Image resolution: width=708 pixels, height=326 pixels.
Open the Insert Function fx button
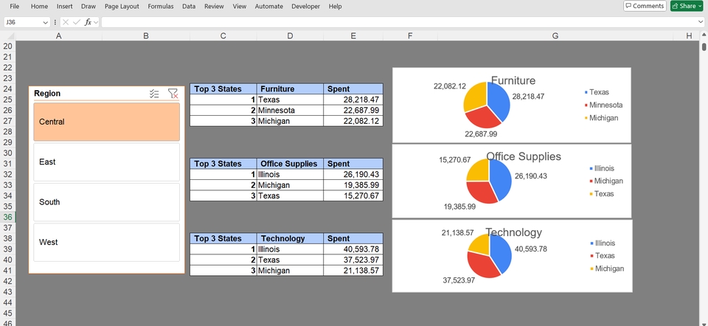point(88,22)
